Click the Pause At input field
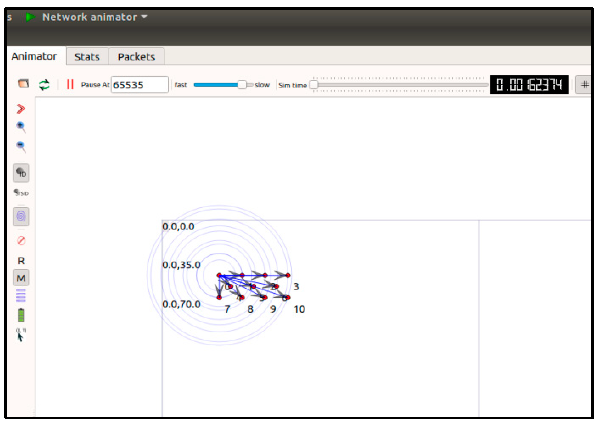 139,85
